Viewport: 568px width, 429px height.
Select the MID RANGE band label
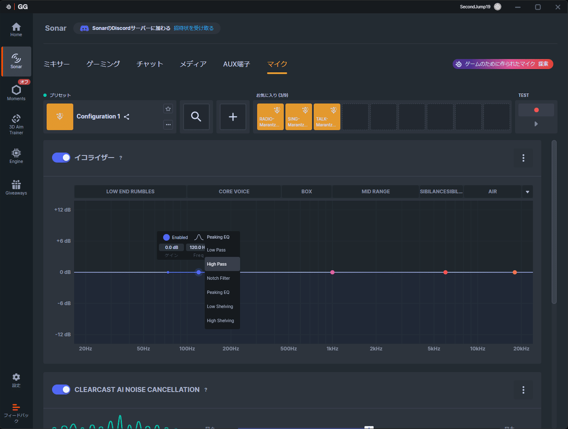(376, 192)
